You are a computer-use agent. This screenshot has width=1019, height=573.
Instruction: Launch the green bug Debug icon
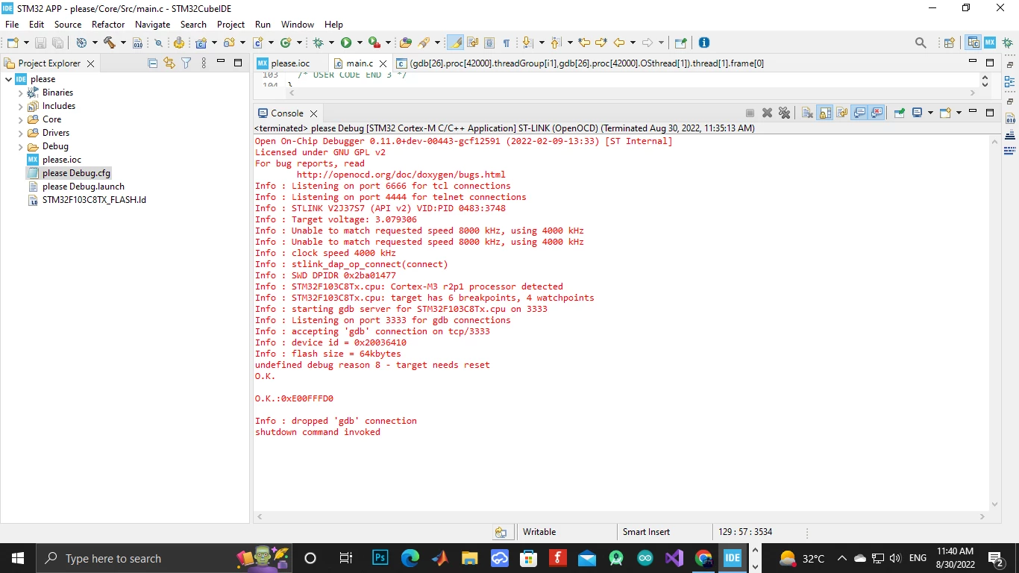coord(319,43)
